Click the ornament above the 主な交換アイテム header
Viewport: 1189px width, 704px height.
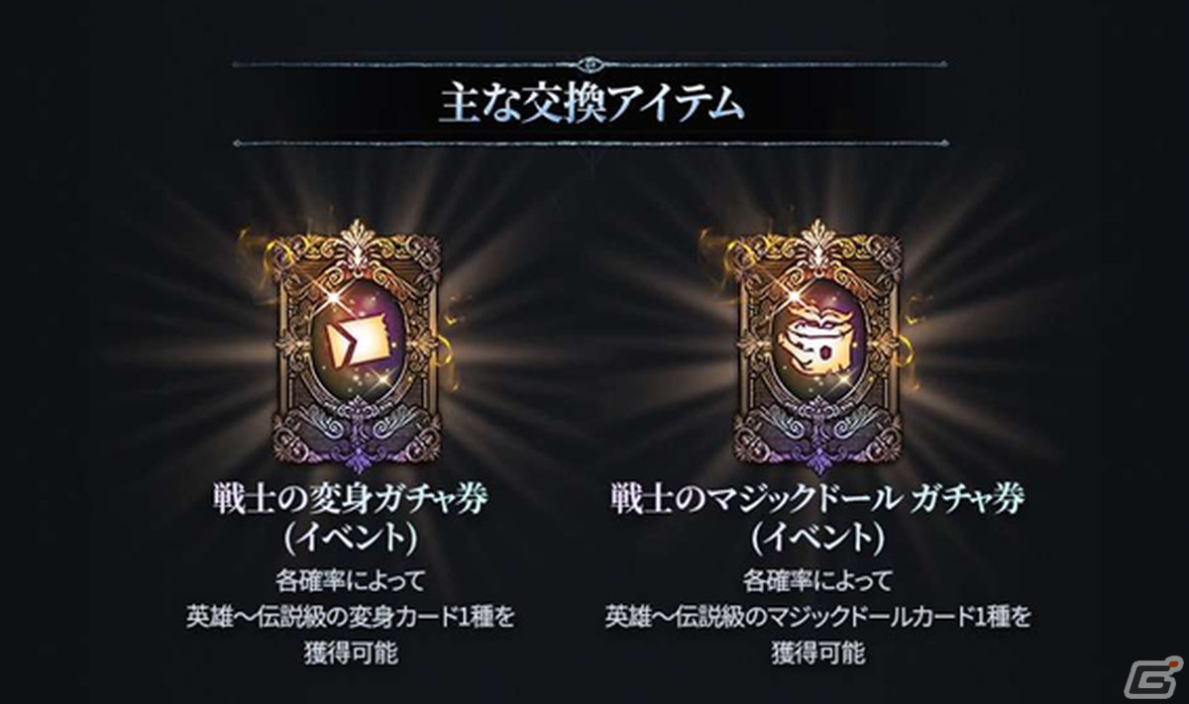tap(592, 64)
